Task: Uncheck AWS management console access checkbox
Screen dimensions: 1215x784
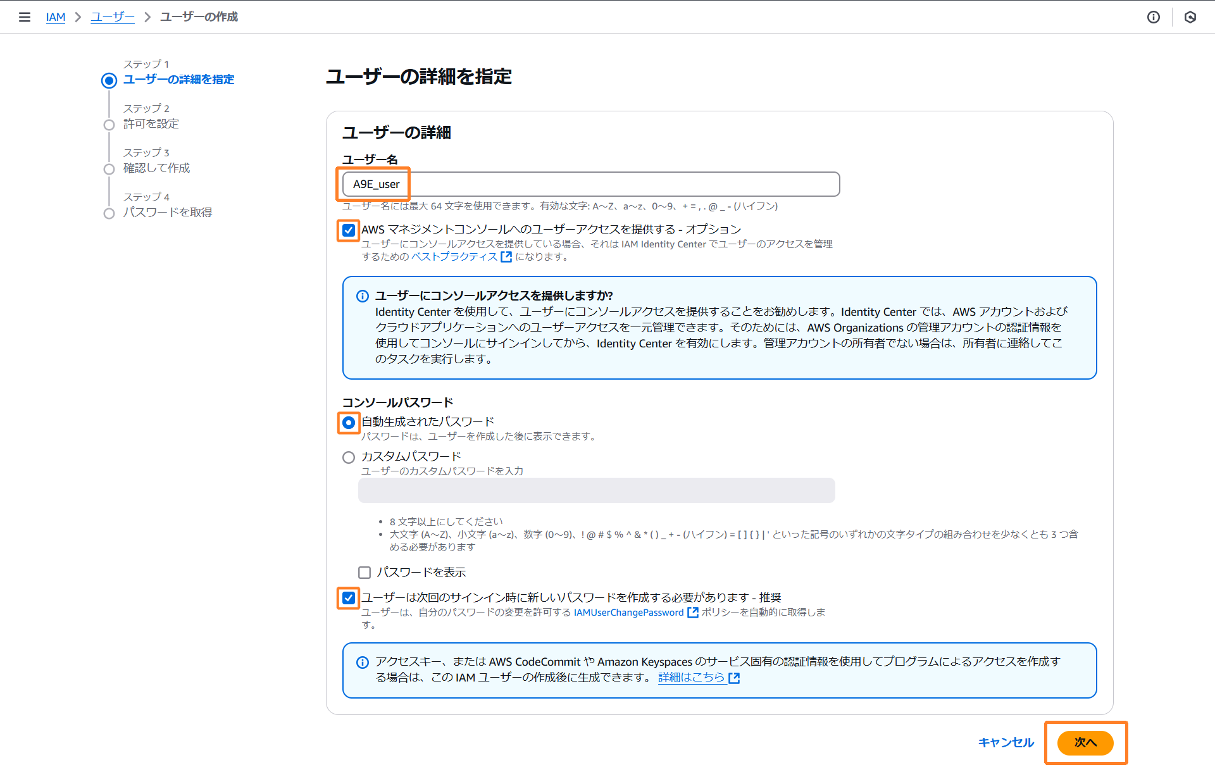Action: pos(349,230)
